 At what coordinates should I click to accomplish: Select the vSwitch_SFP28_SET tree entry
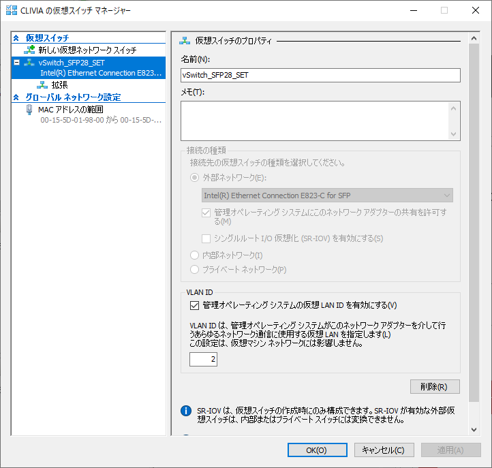point(89,67)
